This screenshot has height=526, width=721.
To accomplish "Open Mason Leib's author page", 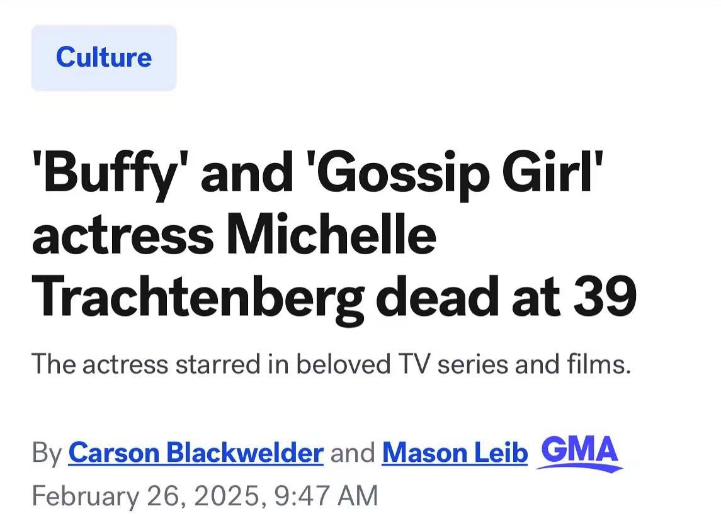I will click(x=455, y=453).
